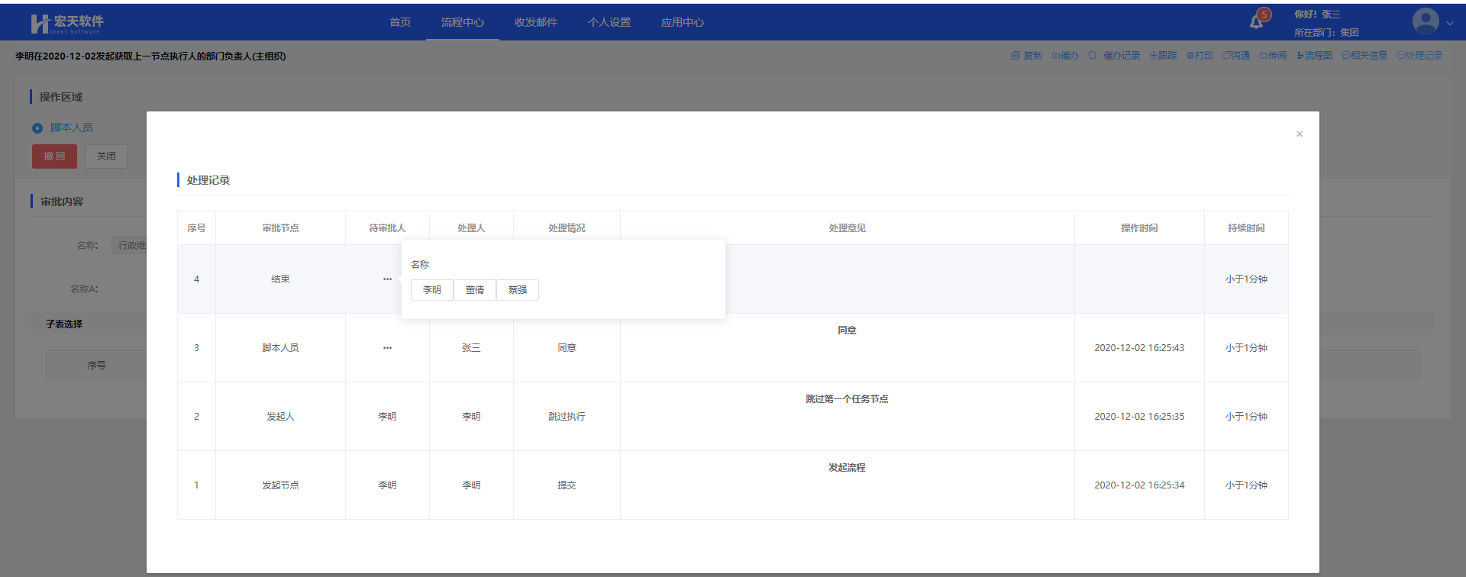The height and width of the screenshot is (577, 1466).
Task: Click the notification bell icon
Action: (1256, 22)
